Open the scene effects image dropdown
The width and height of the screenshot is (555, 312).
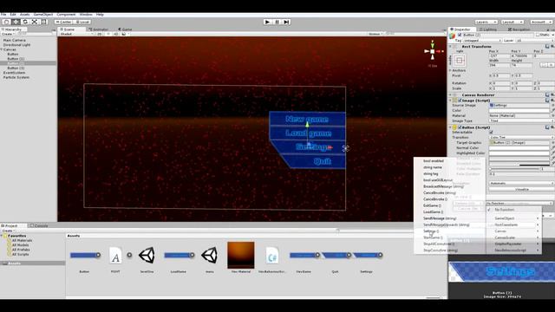coord(125,34)
